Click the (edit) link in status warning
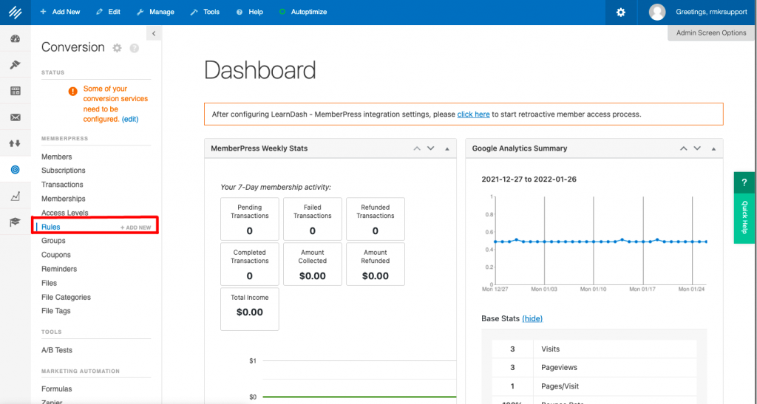This screenshot has width=757, height=404. click(130, 119)
